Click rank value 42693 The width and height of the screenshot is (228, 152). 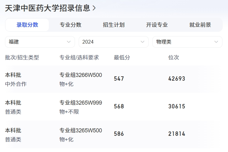[177, 79]
